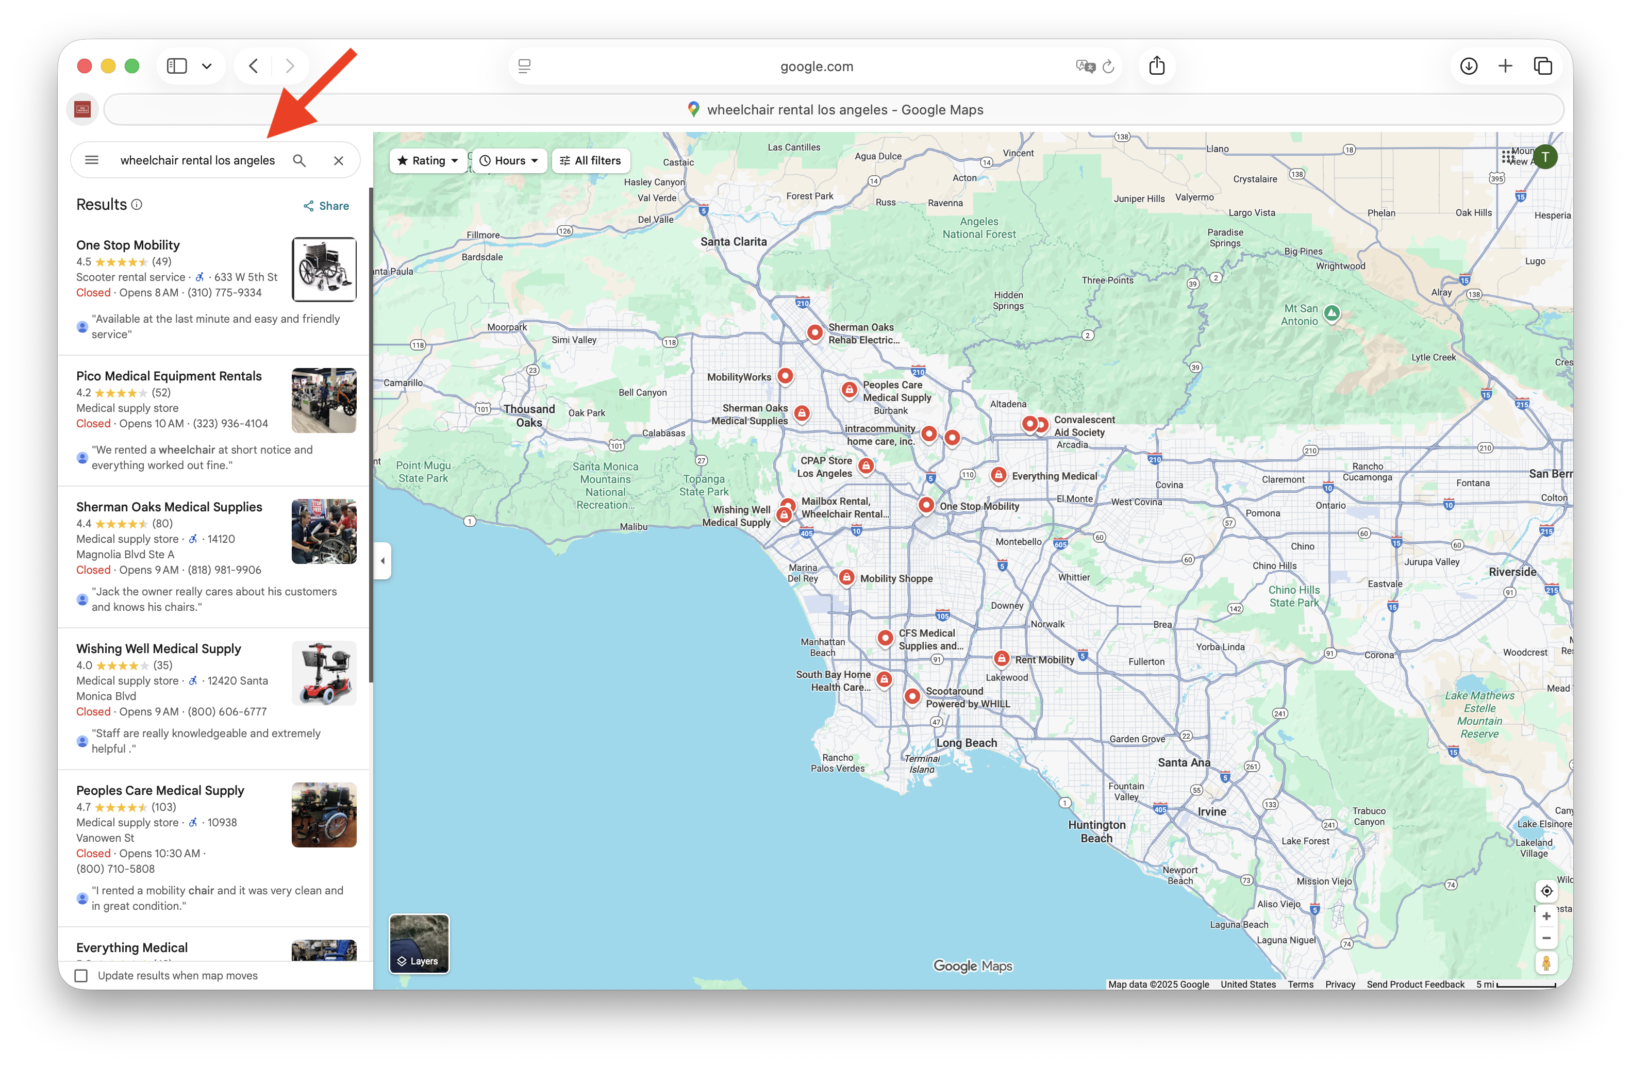Click the Share results link

326,206
